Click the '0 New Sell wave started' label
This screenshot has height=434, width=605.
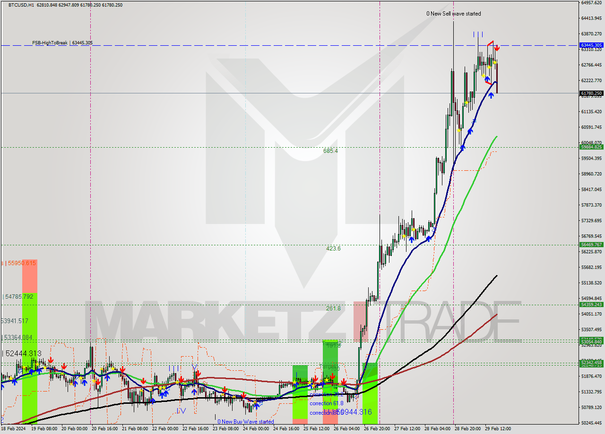click(454, 14)
